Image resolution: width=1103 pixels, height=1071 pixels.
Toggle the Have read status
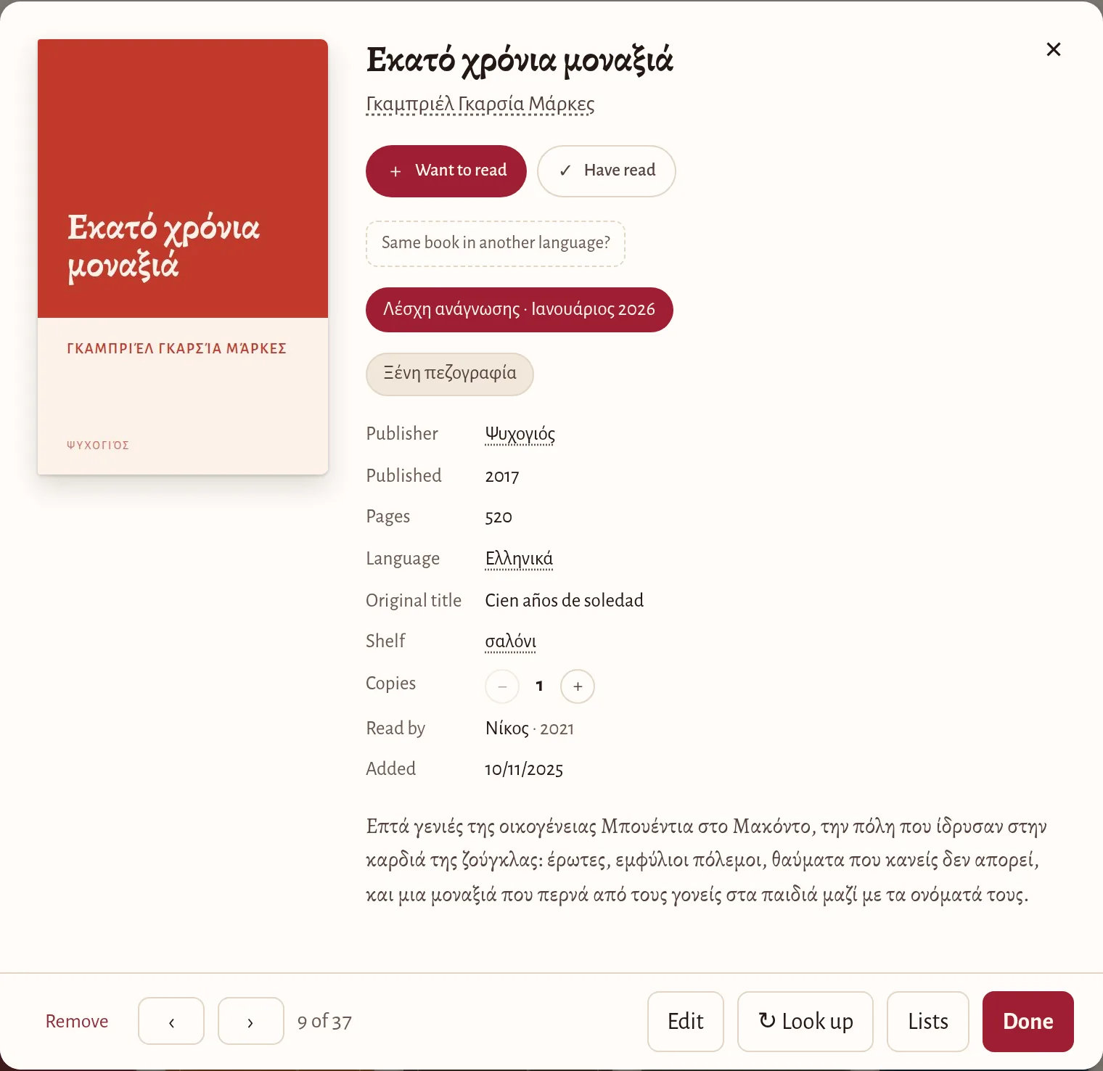point(607,171)
